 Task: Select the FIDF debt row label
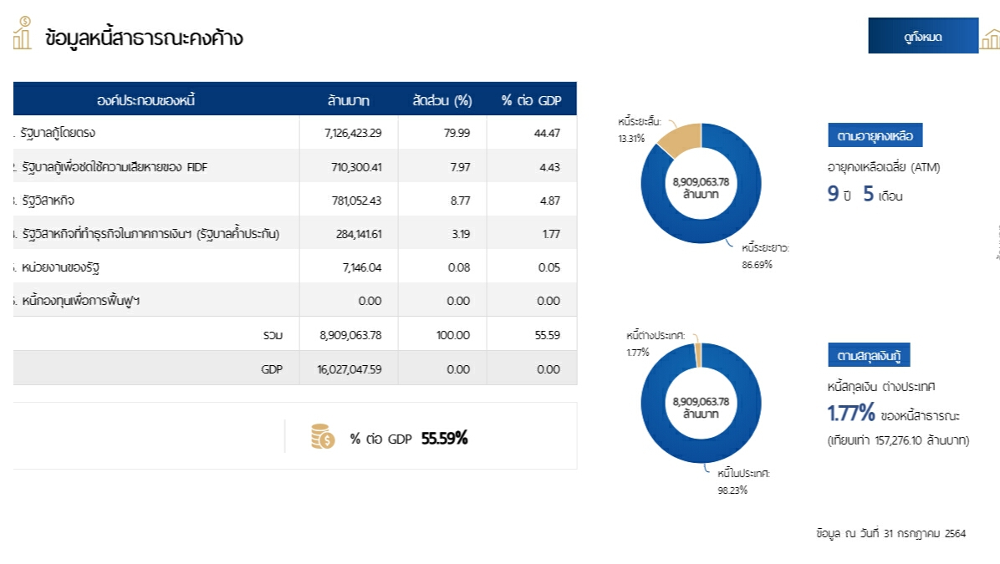(x=115, y=167)
